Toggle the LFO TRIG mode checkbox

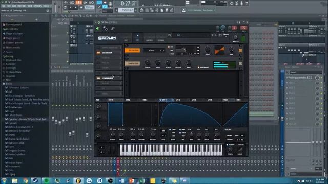pyautogui.click(x=170, y=129)
